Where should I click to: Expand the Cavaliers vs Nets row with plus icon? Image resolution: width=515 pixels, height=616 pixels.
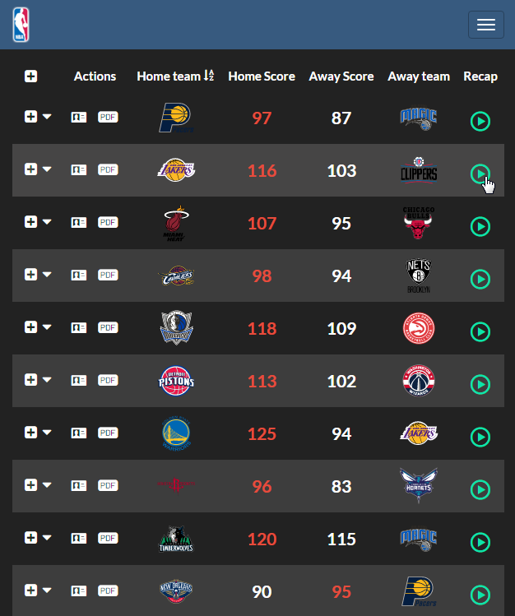[x=30, y=275]
